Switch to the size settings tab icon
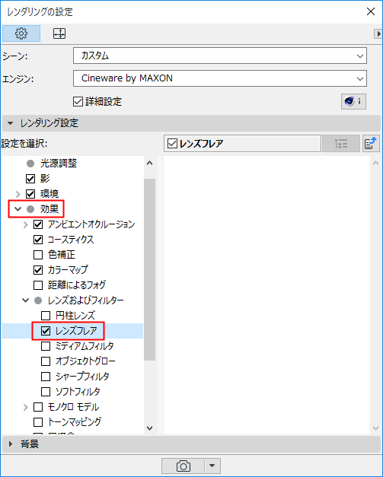Viewport: 383px width, 477px height. pos(59,33)
